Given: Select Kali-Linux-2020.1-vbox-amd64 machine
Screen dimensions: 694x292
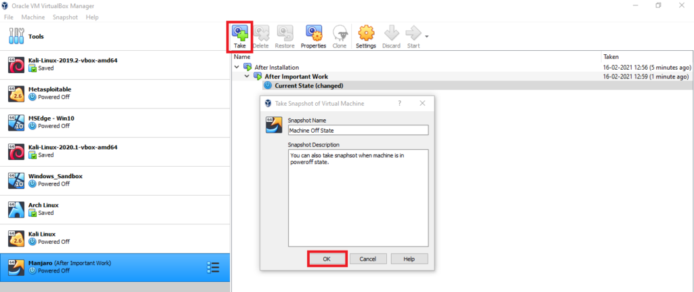Looking at the screenshot, I should (115, 151).
